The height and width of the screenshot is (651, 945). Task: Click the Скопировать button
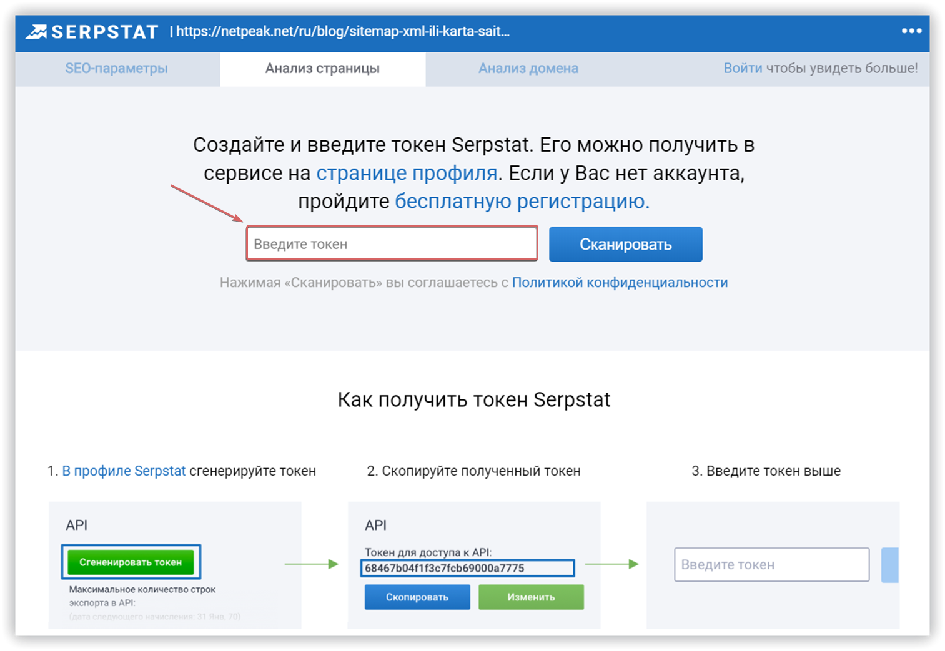(417, 597)
